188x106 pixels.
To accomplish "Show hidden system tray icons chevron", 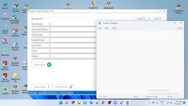I will [x=150, y=103].
